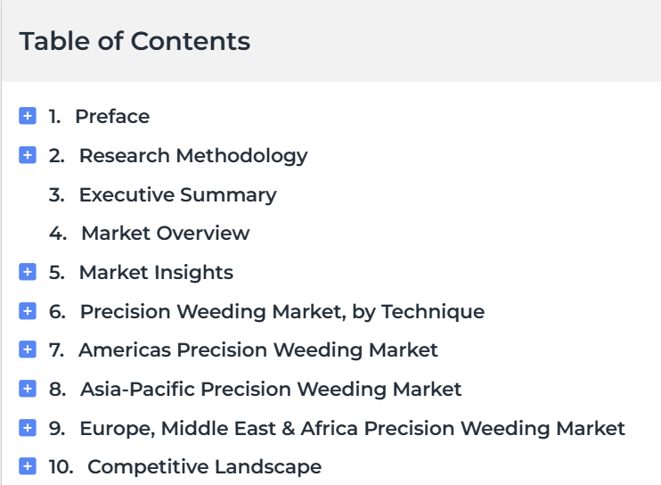This screenshot has height=485, width=661.
Task: Expand the Market Insights plus icon
Action: tap(28, 272)
